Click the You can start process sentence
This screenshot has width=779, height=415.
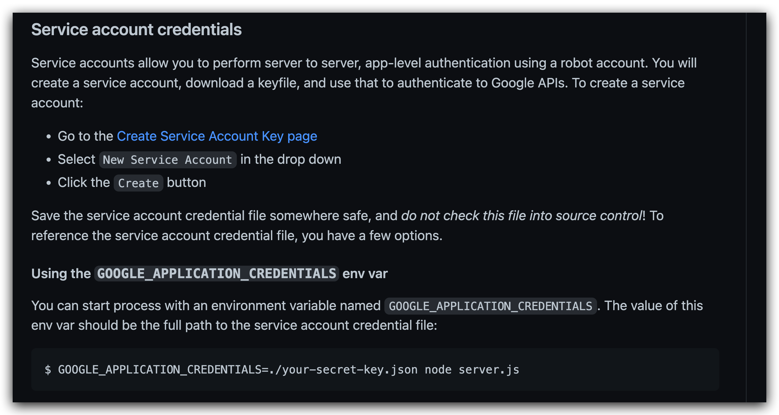(x=206, y=306)
